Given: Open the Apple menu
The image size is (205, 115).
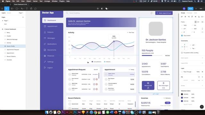Looking at the screenshot, I should 3,1.
